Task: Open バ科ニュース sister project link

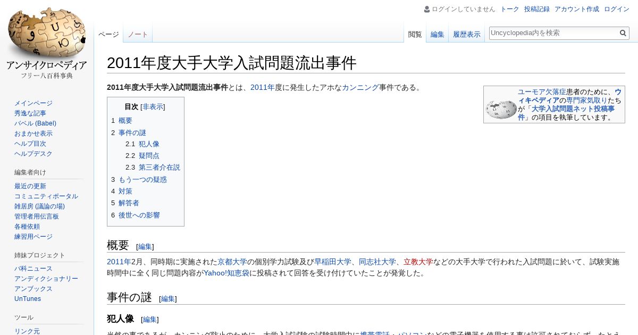Action: coord(33,269)
